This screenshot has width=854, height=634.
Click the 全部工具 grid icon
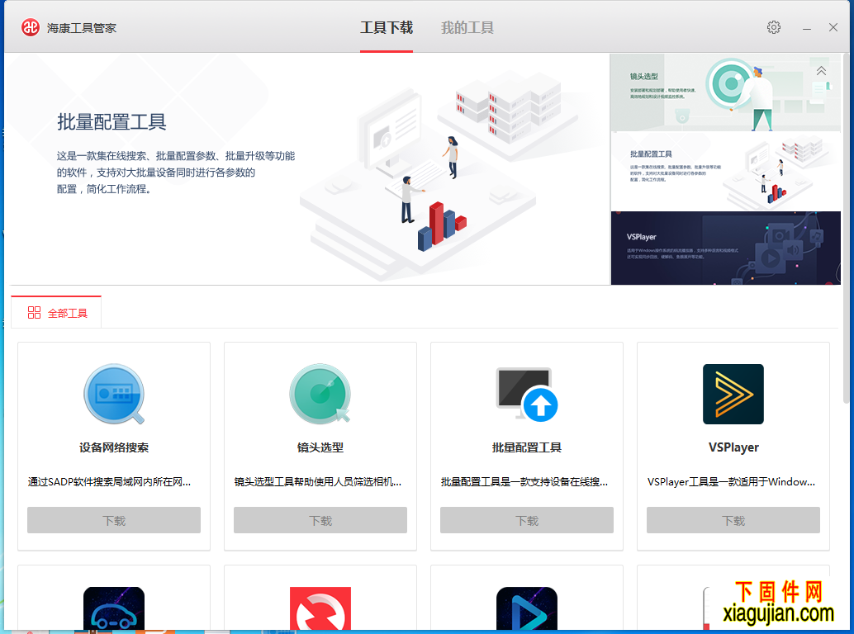tap(35, 312)
